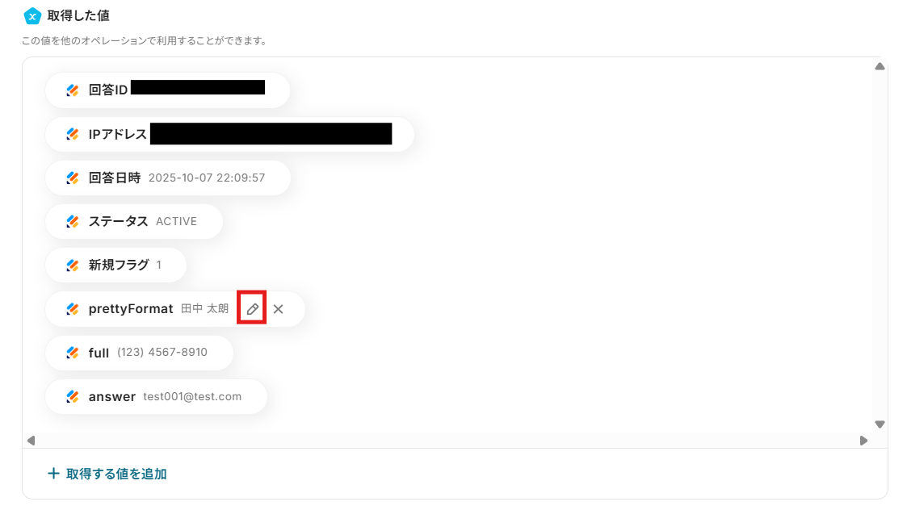Edit the prettyFormat value with pencil icon
The image size is (907, 510).
point(252,309)
